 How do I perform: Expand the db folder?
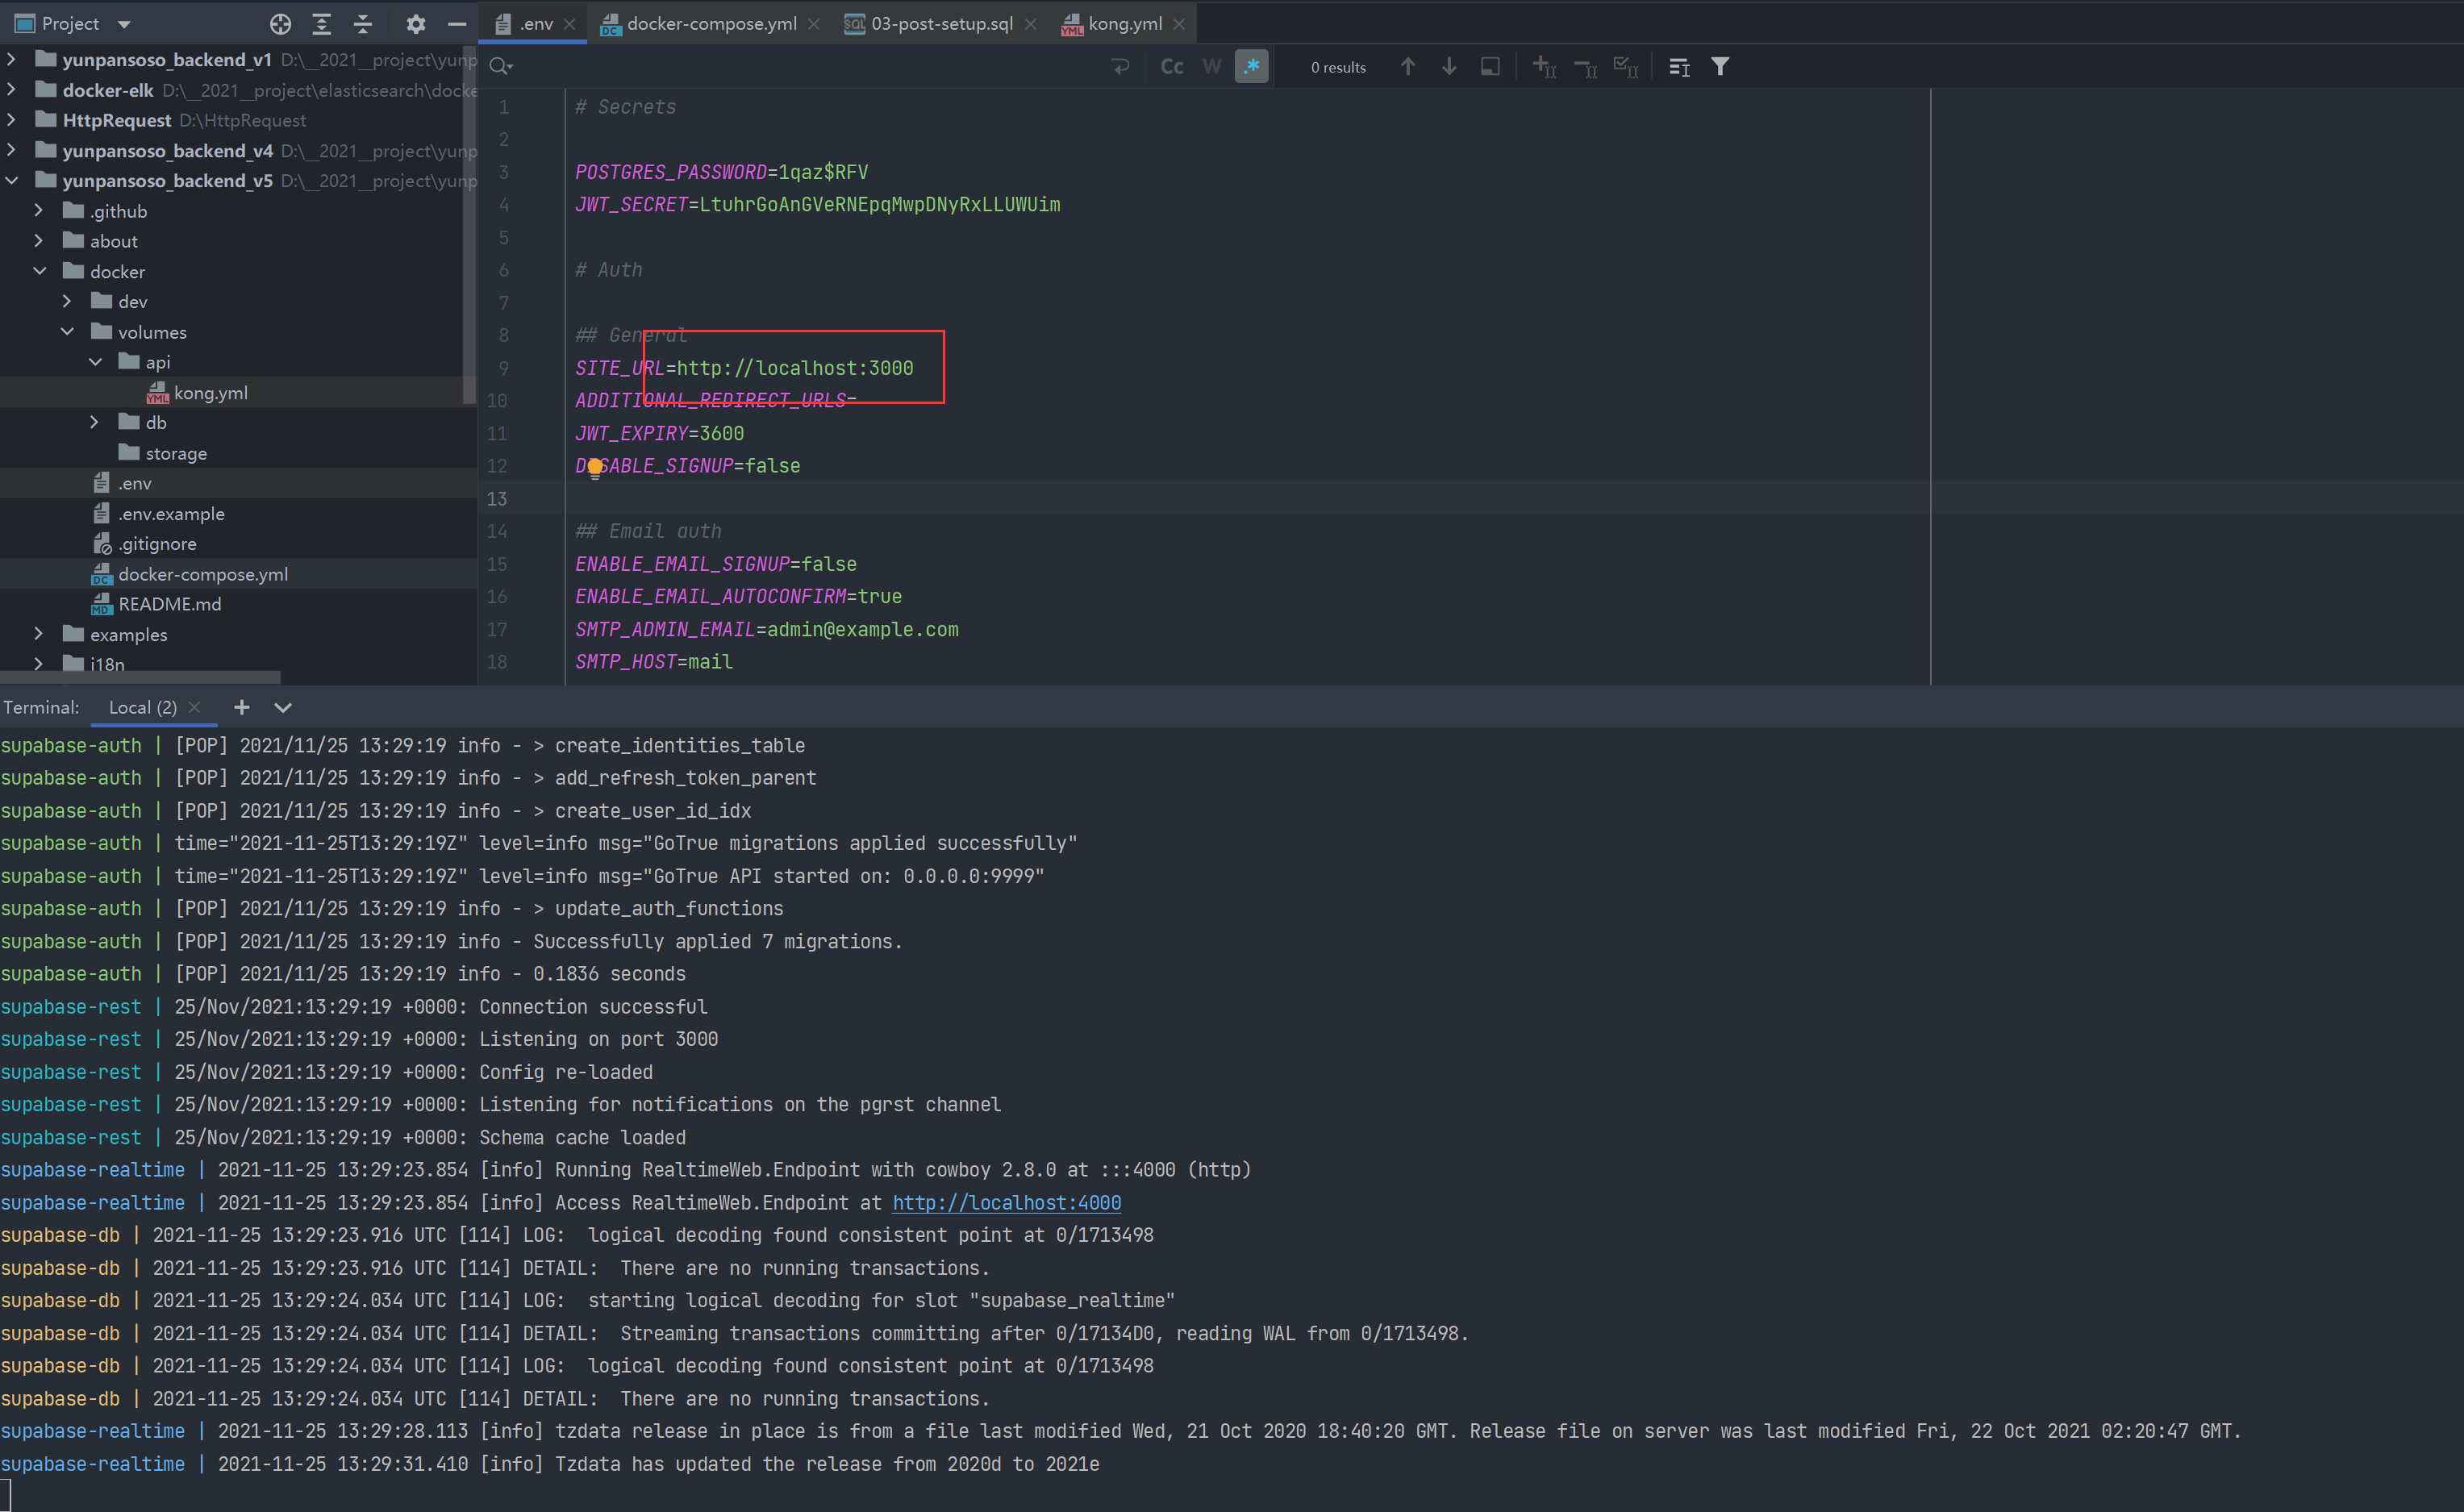pos(95,422)
